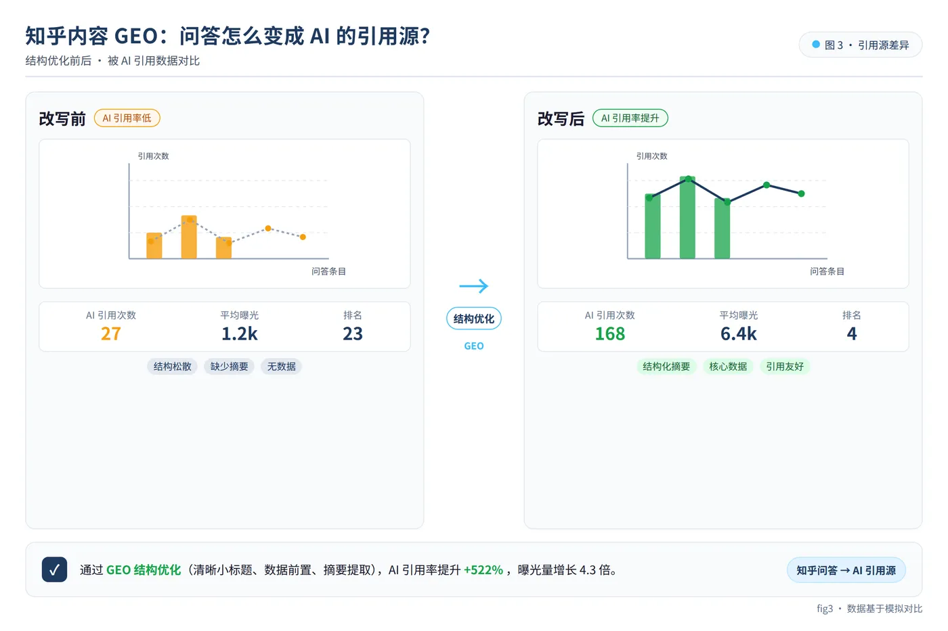Click the tallest green bar in 改写后 chart
This screenshot has width=948, height=631.
687,218
